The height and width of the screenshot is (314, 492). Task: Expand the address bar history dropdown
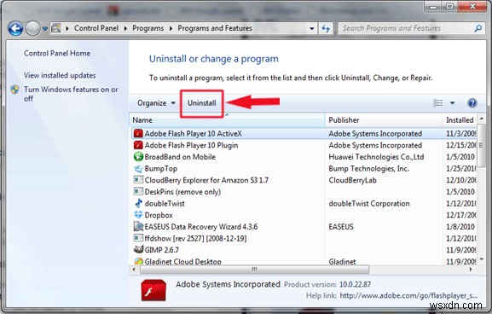pos(311,28)
